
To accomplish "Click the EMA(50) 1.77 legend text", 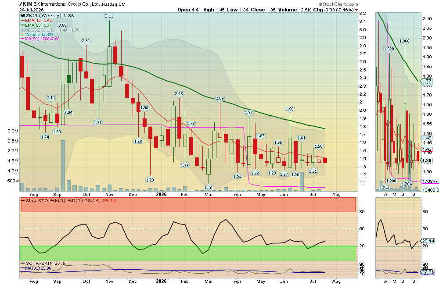I will click(38, 25).
